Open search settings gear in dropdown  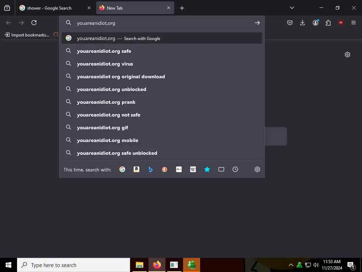(257, 169)
